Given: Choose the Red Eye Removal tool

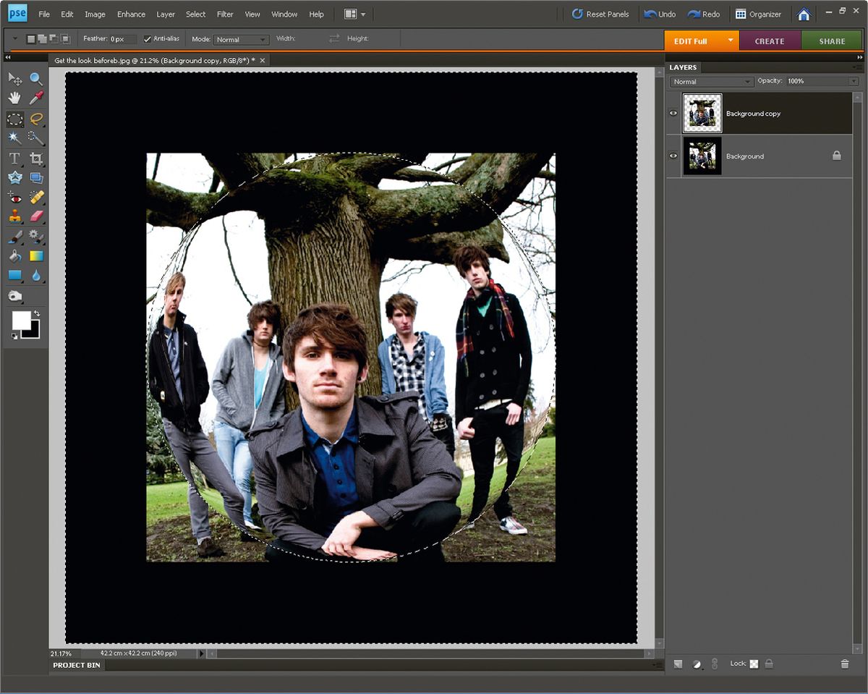Looking at the screenshot, I should (14, 196).
